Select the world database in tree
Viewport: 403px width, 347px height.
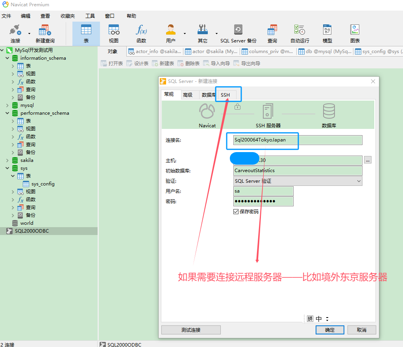point(27,223)
